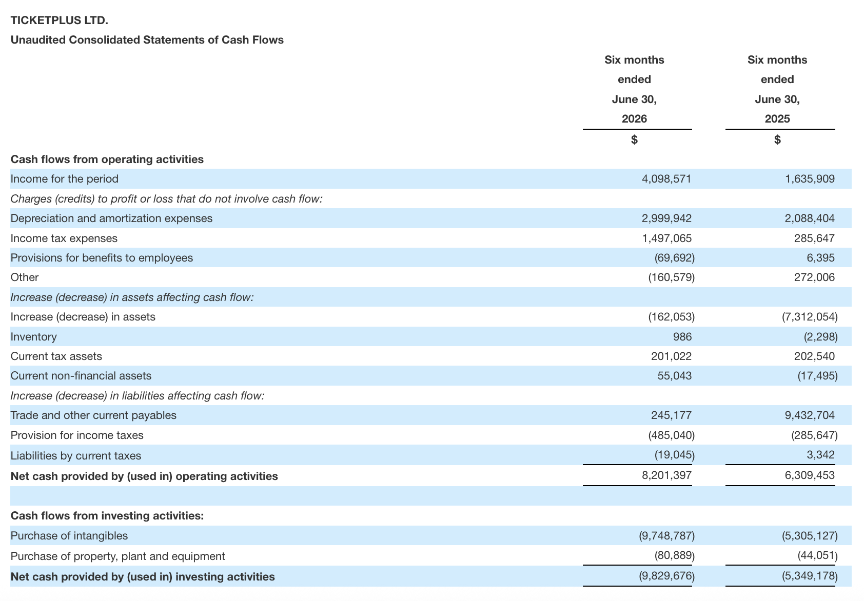Select the value 4,098,571

pyautogui.click(x=666, y=179)
